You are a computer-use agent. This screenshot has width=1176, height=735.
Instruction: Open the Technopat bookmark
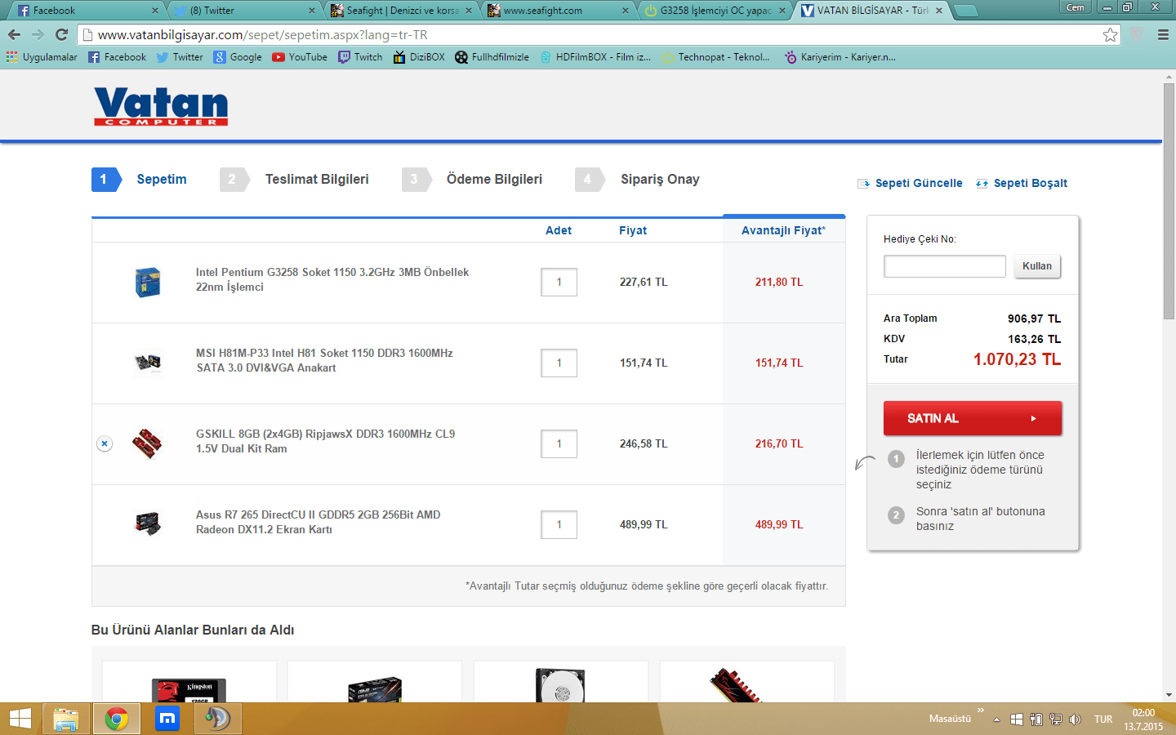click(716, 57)
